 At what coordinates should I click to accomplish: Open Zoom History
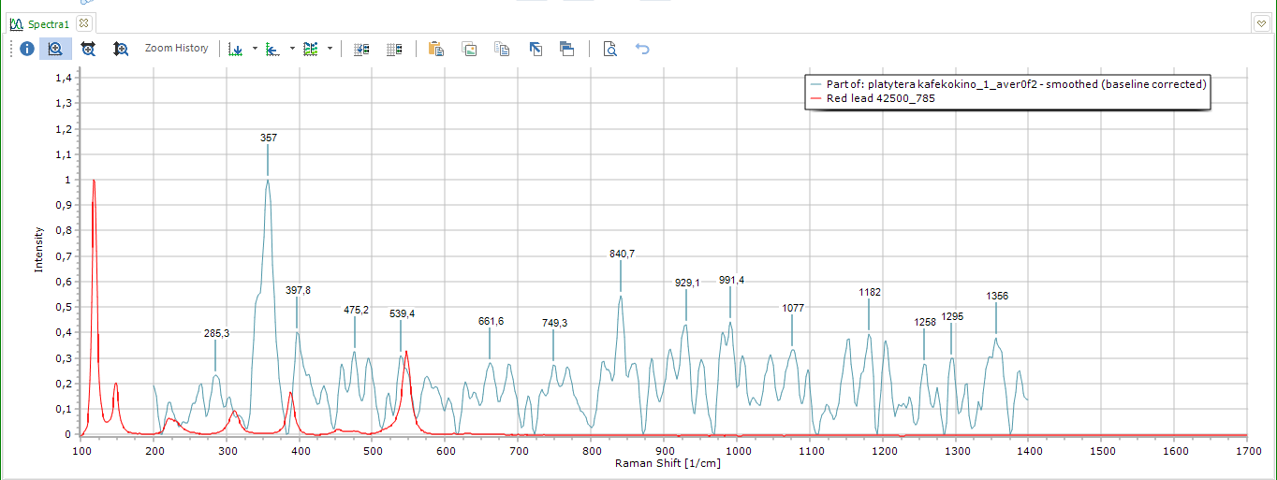(x=176, y=49)
